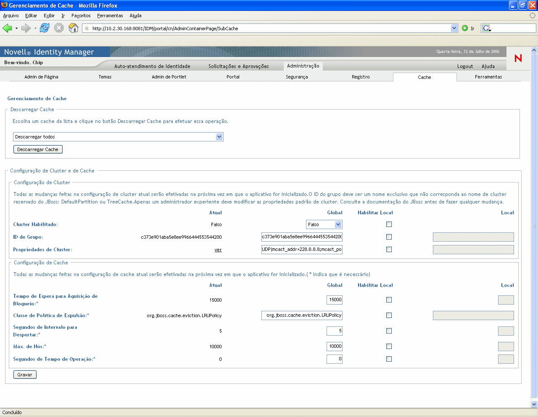Click the global Segundos de Intervalo field

[x=335, y=331]
